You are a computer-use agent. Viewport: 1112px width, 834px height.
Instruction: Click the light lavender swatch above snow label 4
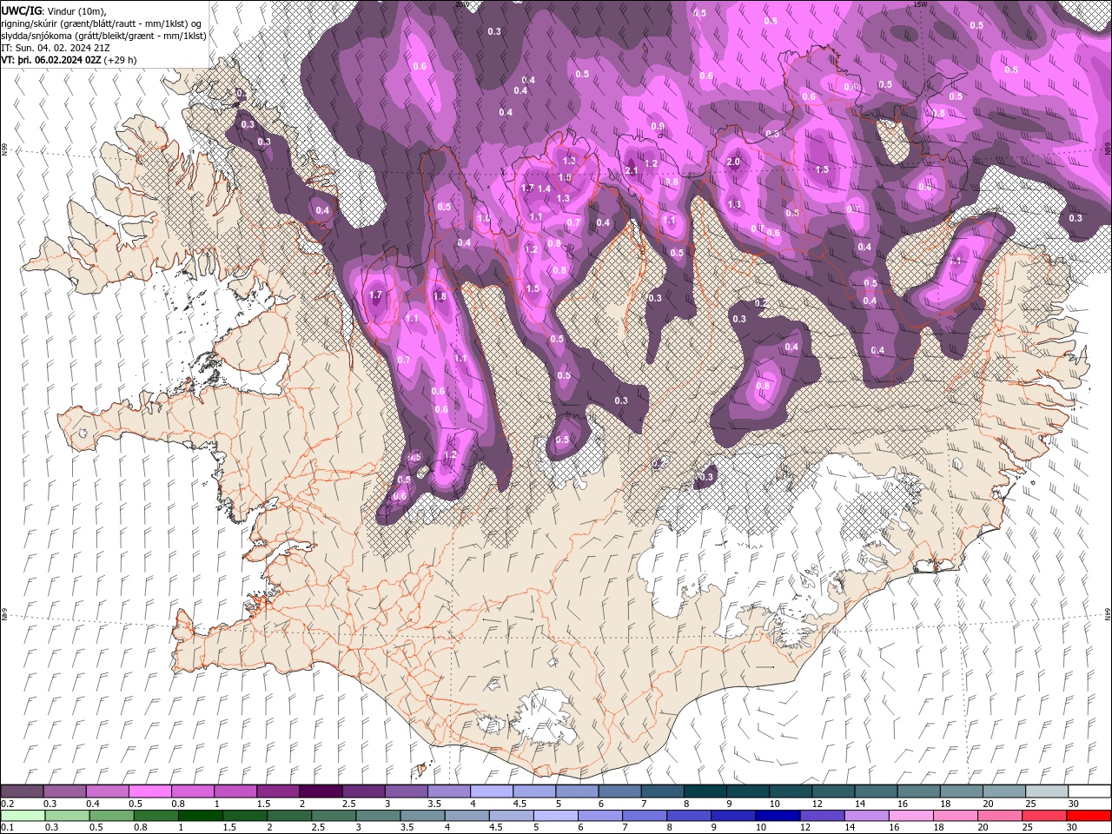tap(491, 791)
